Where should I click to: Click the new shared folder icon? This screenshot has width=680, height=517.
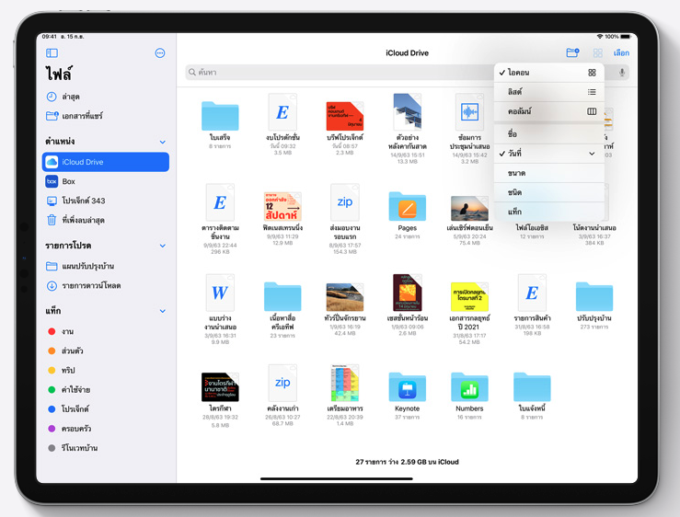pos(572,53)
